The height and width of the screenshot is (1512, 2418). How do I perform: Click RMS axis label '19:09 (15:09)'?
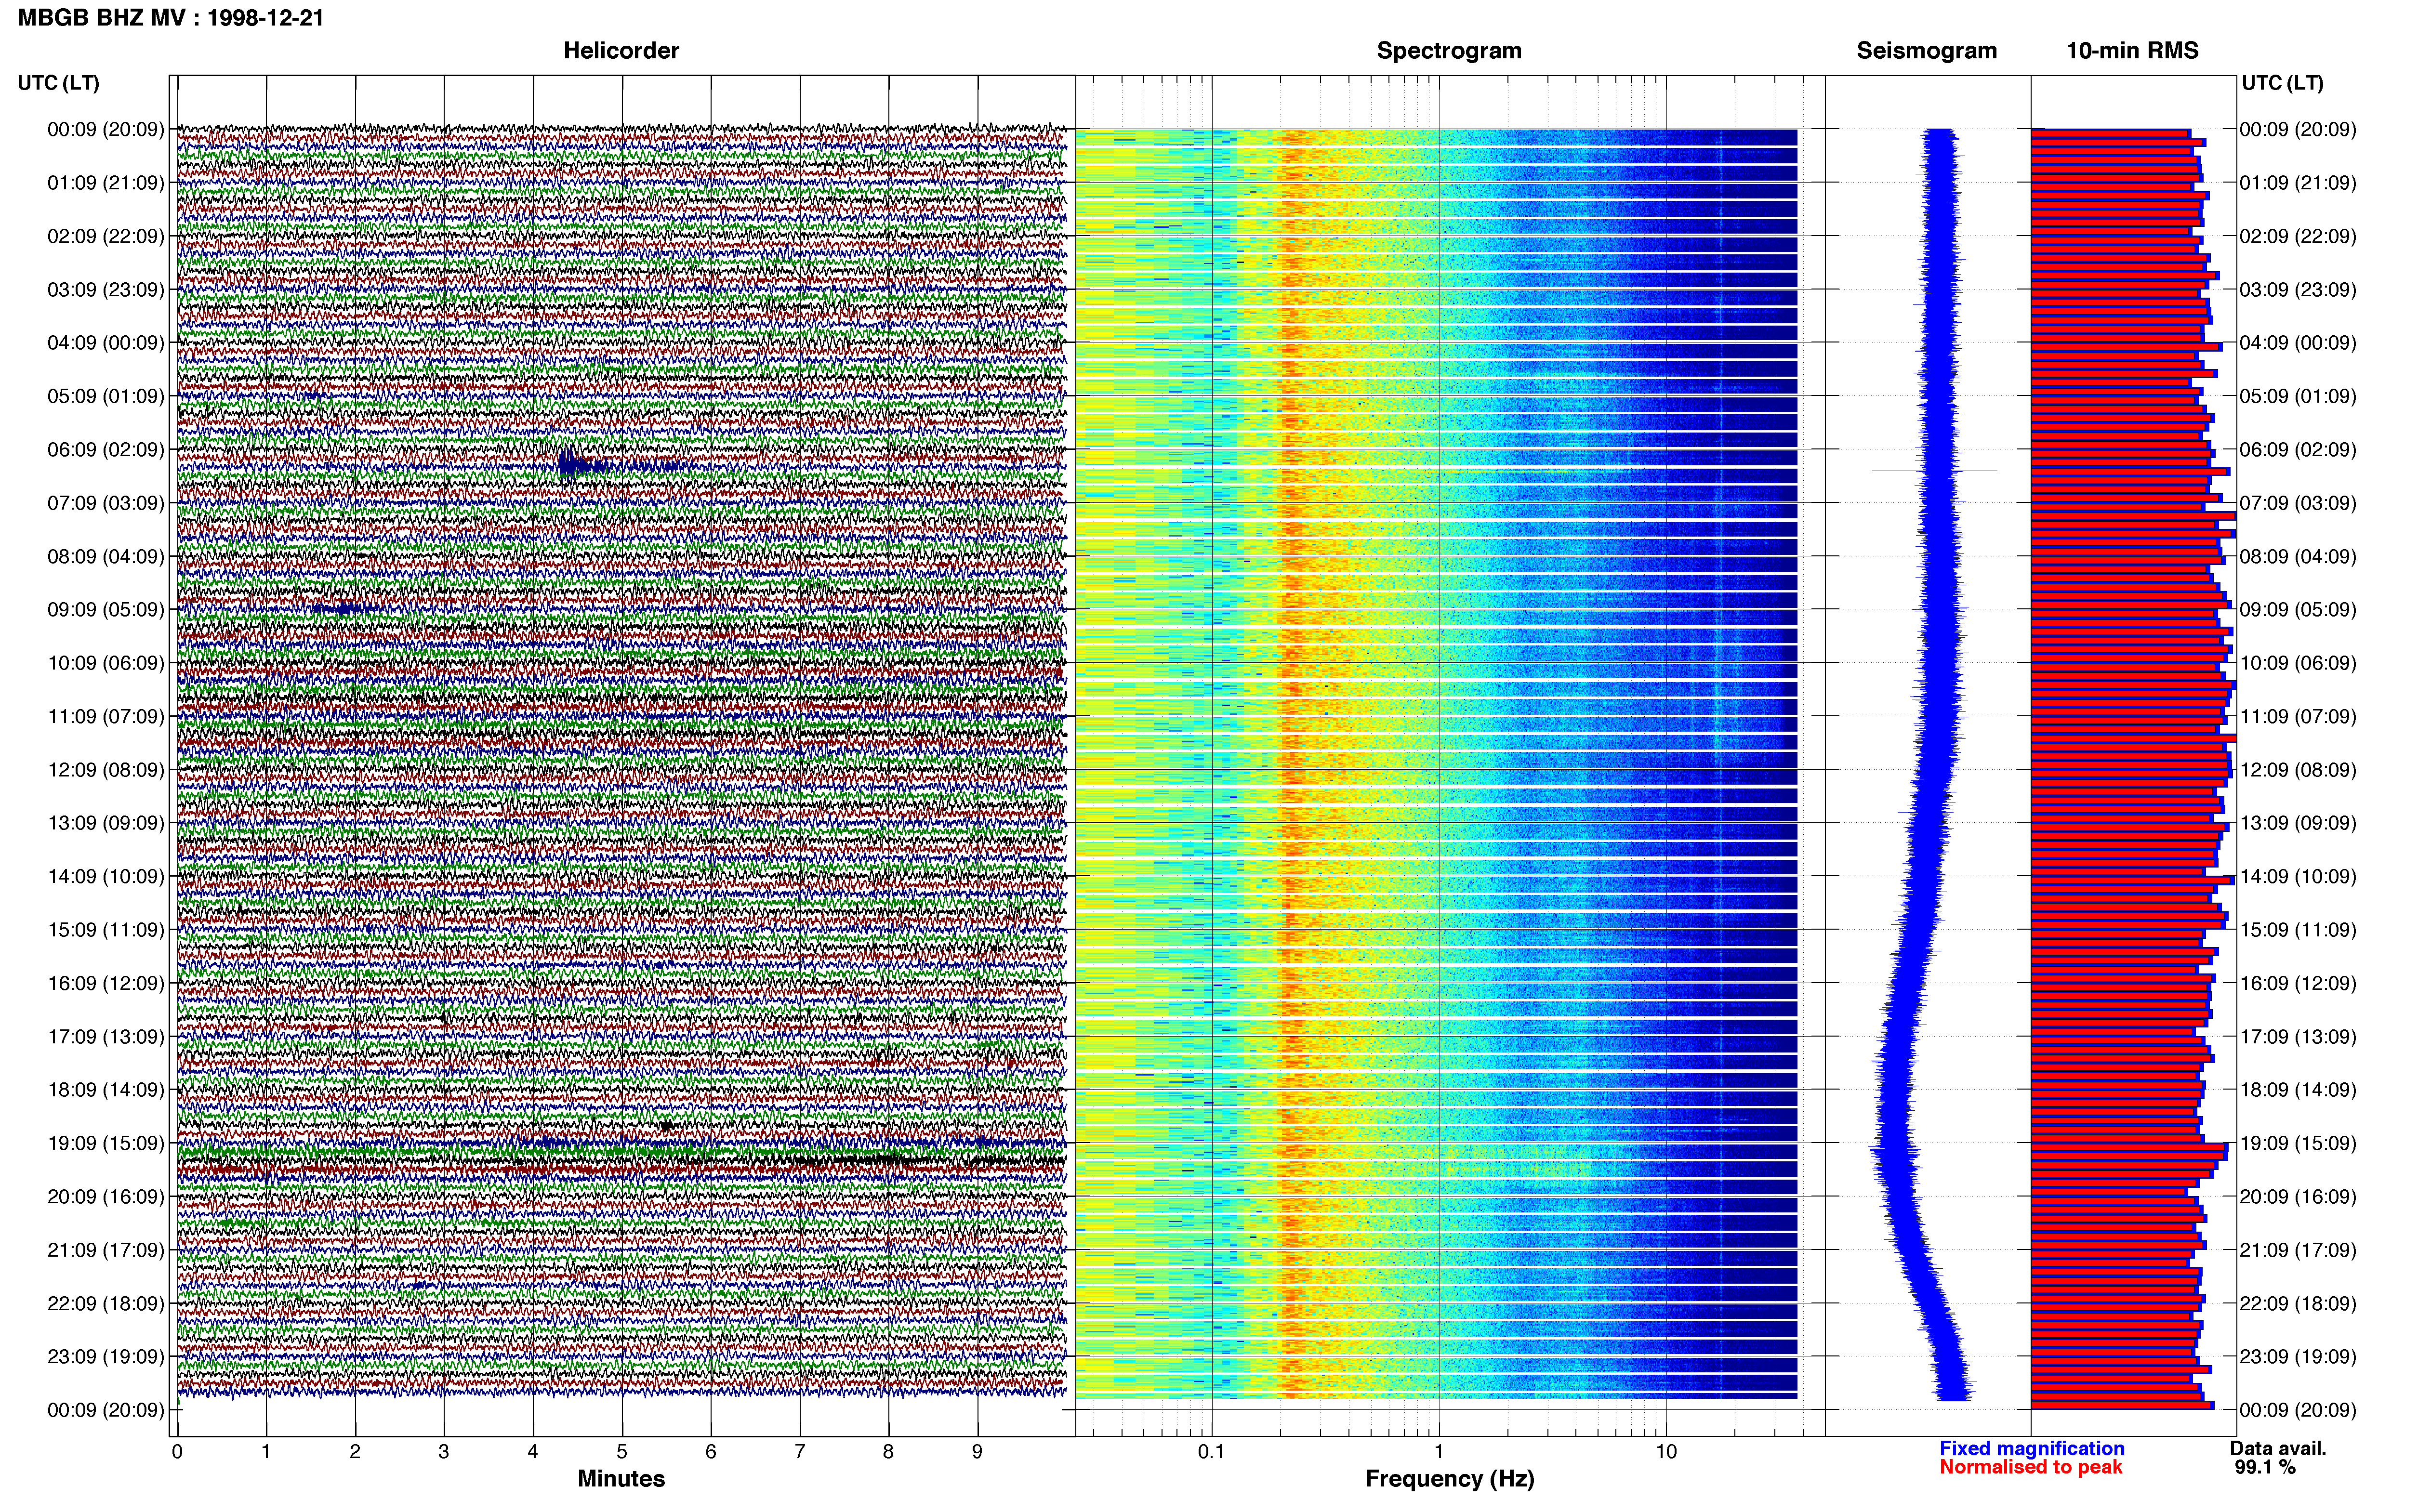pyautogui.click(x=2298, y=1143)
